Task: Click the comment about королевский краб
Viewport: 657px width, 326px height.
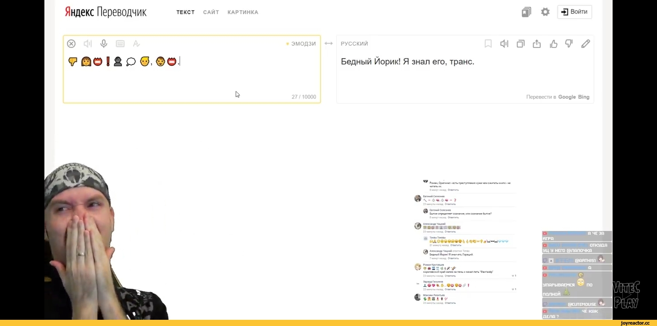Action: click(458, 272)
